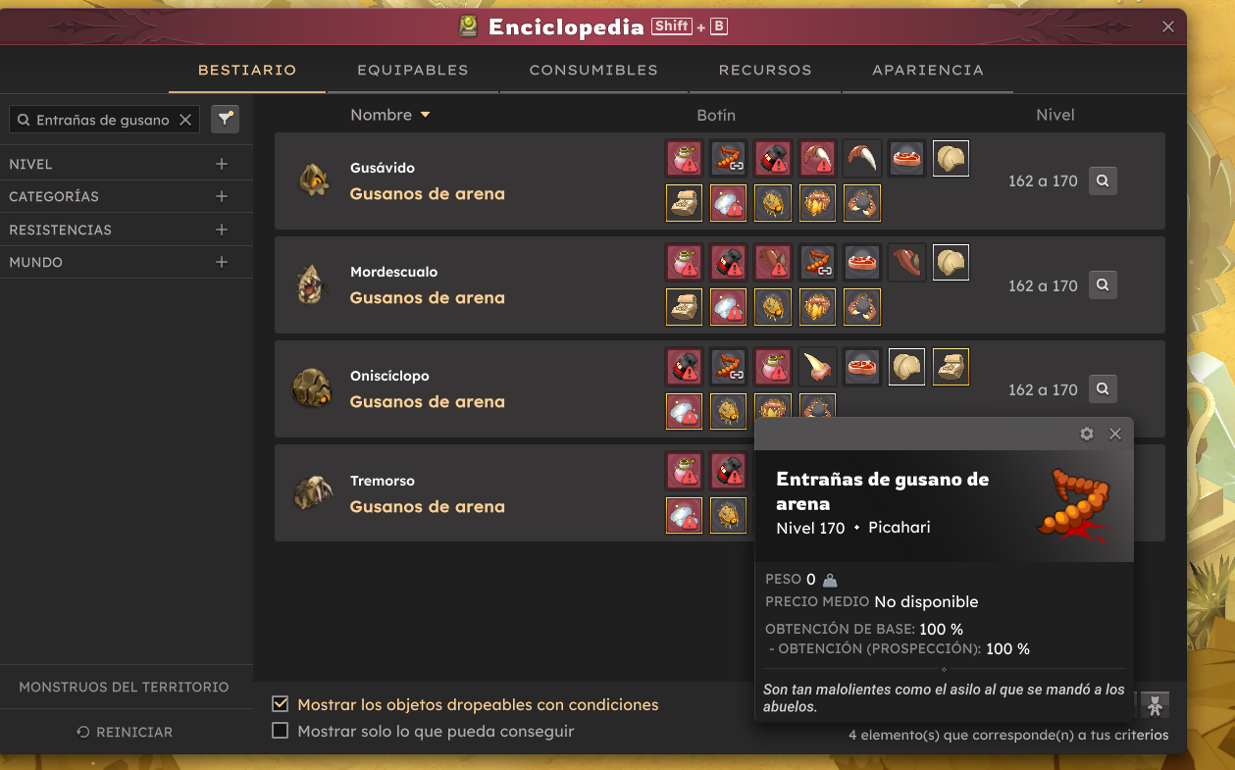Switch to the RECURSOS tab
This screenshot has width=1235, height=770.
tap(765, 70)
